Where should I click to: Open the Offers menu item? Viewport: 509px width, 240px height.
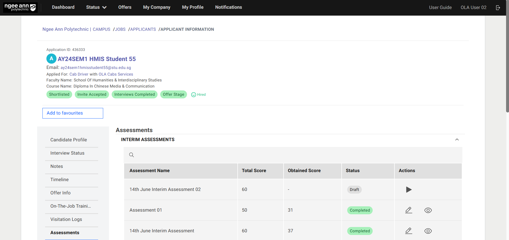pos(125,7)
